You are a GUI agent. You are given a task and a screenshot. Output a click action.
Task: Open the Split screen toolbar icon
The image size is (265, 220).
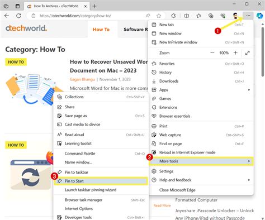point(186,16)
